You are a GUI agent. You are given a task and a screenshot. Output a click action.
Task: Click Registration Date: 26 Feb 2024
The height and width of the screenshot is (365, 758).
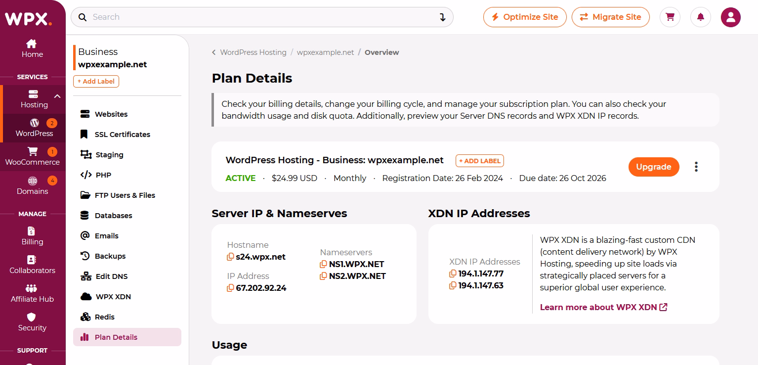pyautogui.click(x=443, y=179)
